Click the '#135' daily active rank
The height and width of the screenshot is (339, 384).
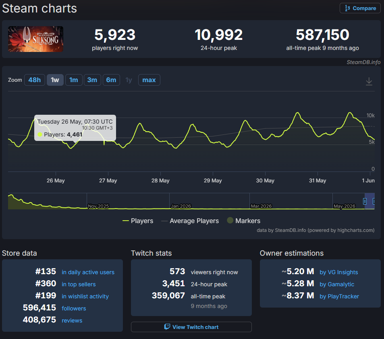46,271
